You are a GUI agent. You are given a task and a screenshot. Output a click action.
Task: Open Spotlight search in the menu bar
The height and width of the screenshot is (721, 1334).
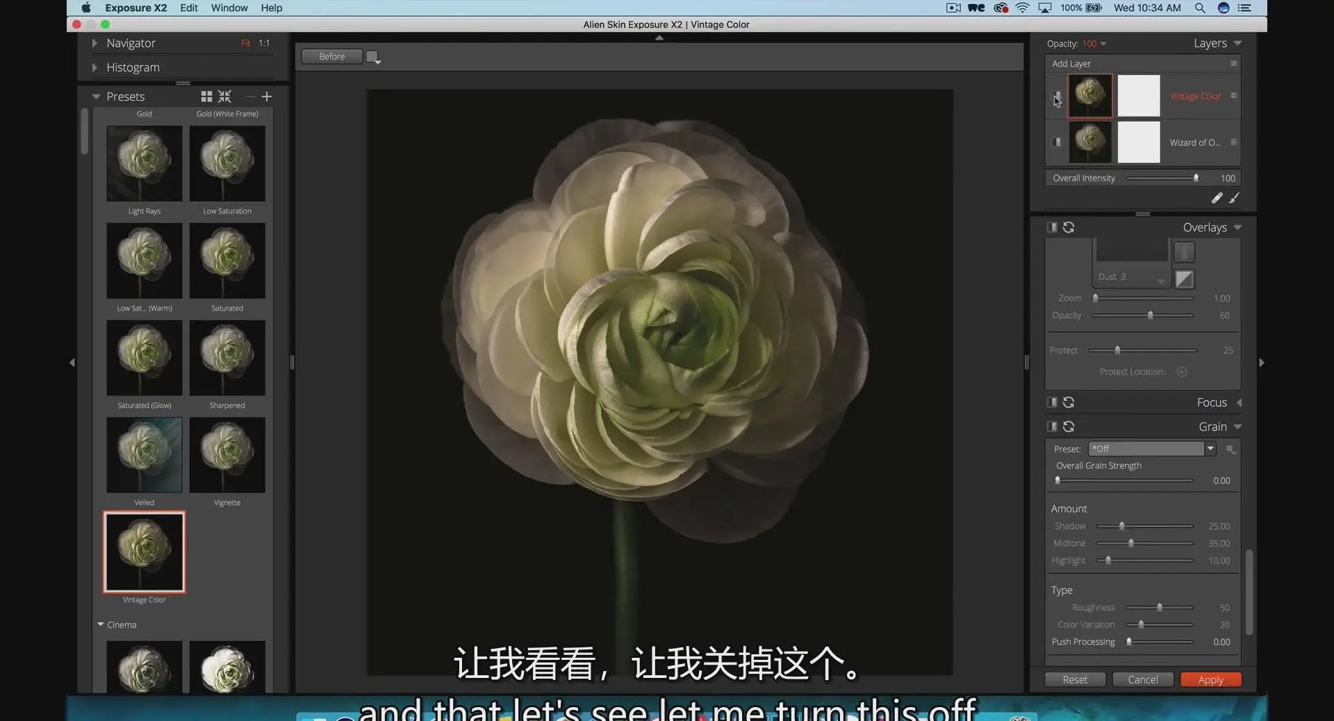point(1200,8)
